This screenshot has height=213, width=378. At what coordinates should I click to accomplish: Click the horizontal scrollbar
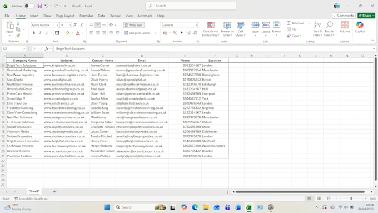point(300,192)
